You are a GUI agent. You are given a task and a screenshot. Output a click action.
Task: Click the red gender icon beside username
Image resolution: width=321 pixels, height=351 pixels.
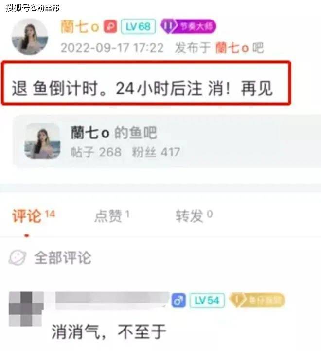point(110,27)
